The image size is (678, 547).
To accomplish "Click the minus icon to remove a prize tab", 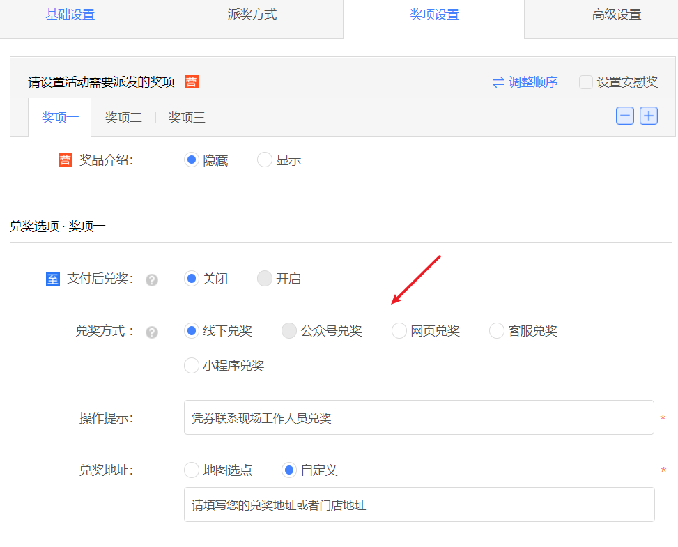I will tap(624, 116).
